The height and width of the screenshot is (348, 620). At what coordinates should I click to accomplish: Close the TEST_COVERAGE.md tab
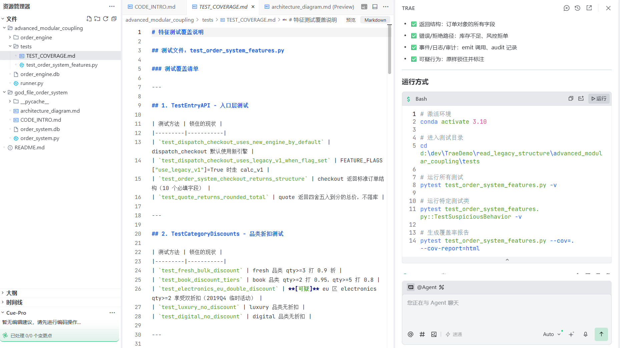[253, 7]
